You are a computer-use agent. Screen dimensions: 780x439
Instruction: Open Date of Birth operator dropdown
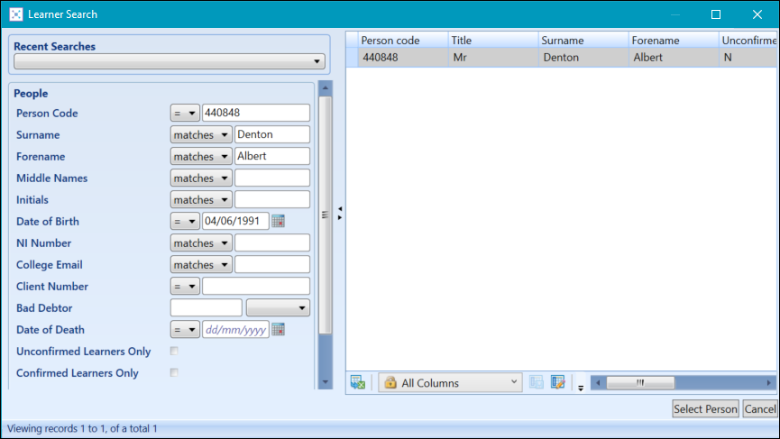tap(185, 221)
